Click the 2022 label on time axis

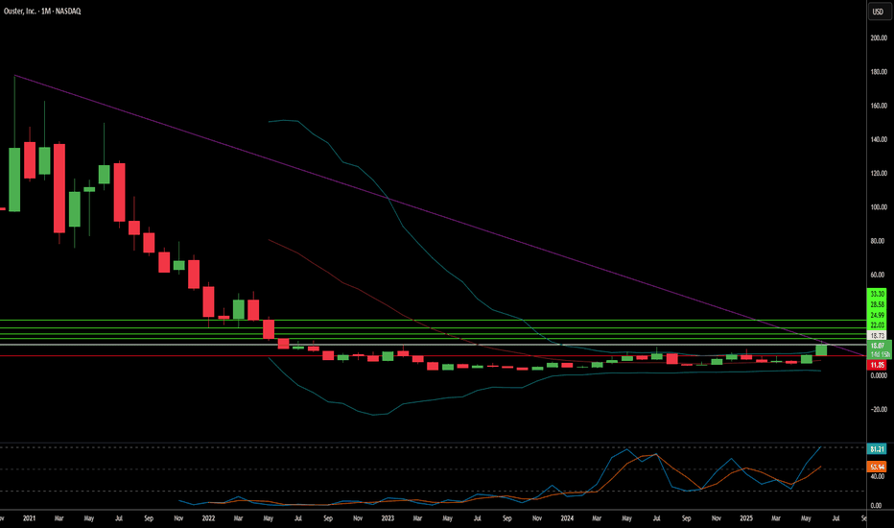pos(209,518)
